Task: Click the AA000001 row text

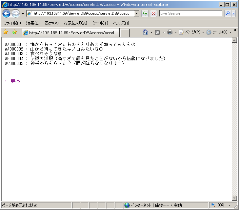Action: [x=70, y=44]
